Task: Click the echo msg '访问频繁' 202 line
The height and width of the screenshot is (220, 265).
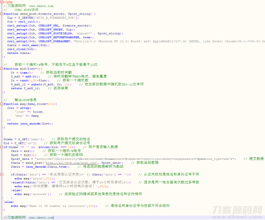Action: (x=61, y=186)
